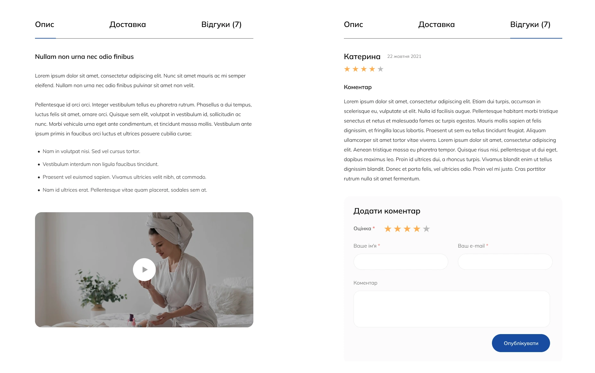Set rating to three stars in comment form
Screen dimensions: 595x373
coord(407,229)
